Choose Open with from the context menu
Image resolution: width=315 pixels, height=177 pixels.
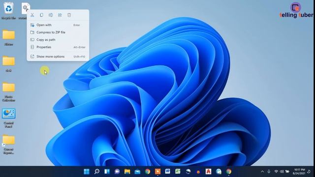58,25
